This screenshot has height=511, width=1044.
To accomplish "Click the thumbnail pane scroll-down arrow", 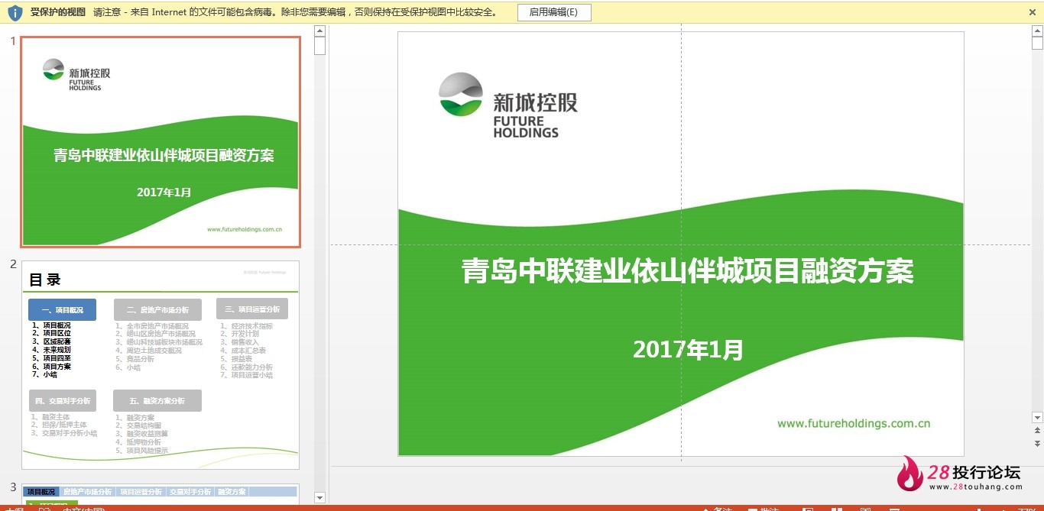I will click(320, 498).
